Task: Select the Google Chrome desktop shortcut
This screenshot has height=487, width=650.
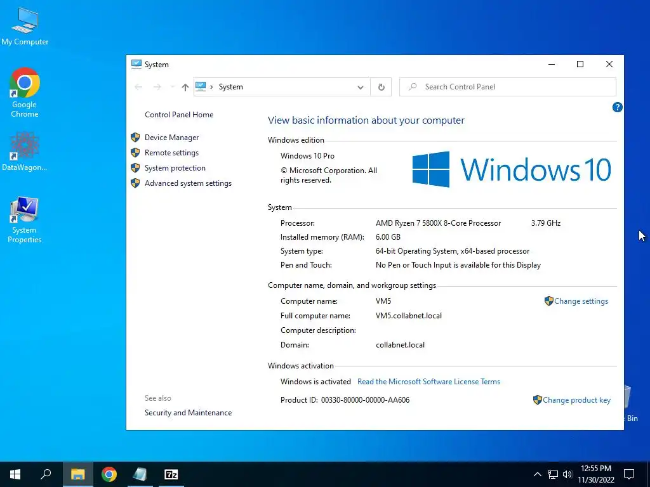Action: click(25, 93)
